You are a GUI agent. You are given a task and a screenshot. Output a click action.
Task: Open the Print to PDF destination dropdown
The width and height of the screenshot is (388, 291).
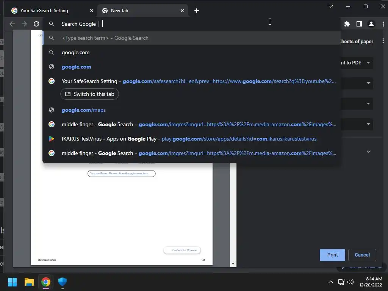(x=357, y=63)
